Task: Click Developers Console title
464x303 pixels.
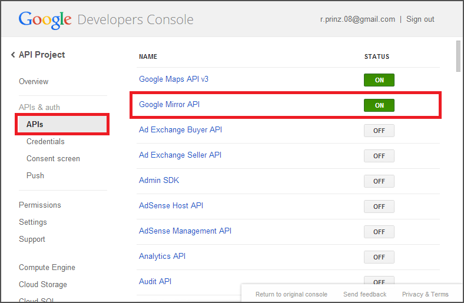Action: click(135, 20)
